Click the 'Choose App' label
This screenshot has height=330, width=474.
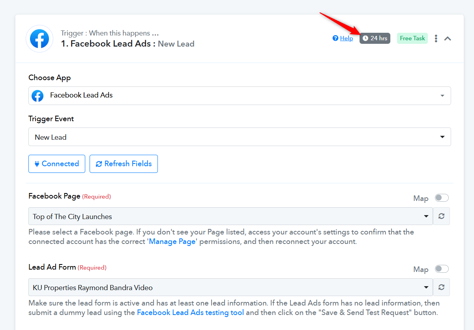coord(50,78)
